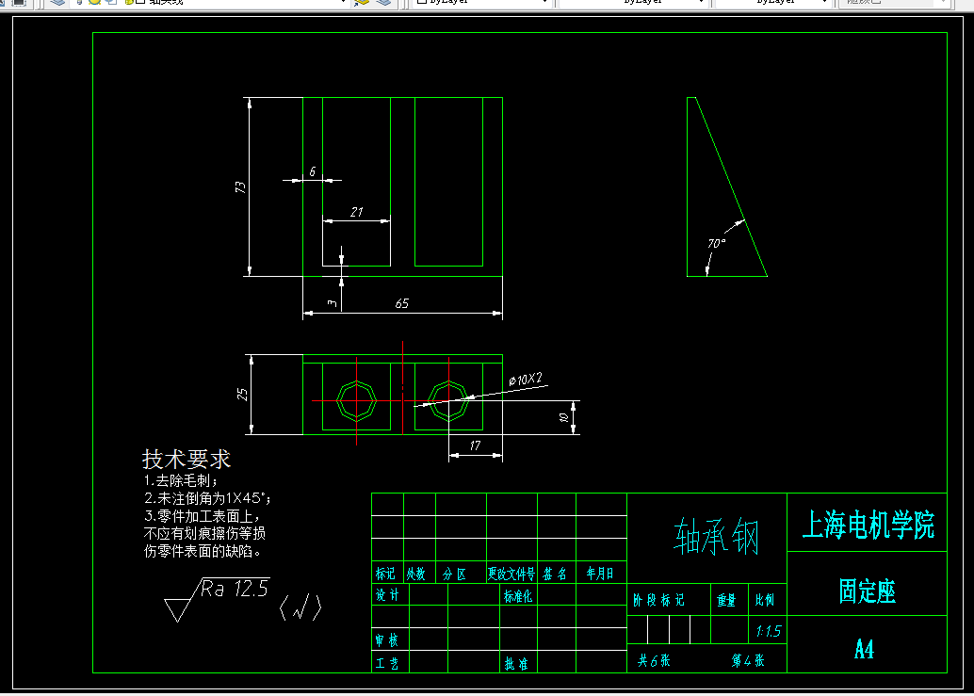Click the 标准化 cell
The image size is (974, 696).
pos(517,596)
